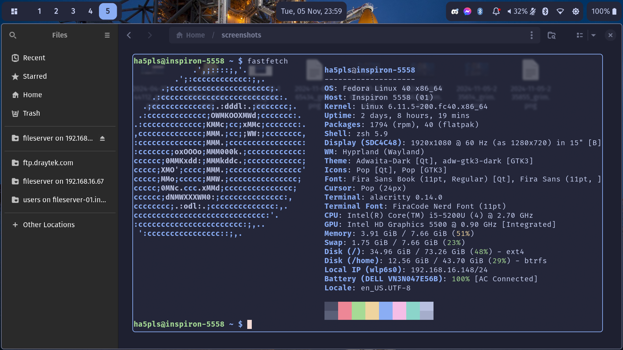Open ftp.draytek.com in the sidebar
Viewport: 623px width, 350px height.
48,163
